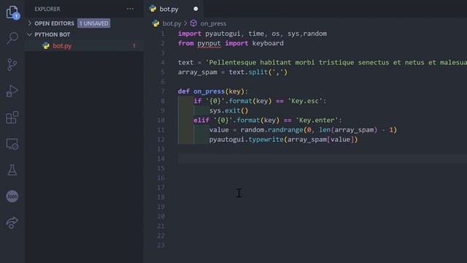Viewport: 467px width, 263px height.
Task: Click the on_press symbol cube icon in the breadcrumb
Action: coord(193,23)
